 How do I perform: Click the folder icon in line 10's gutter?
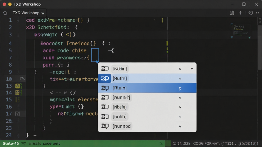tap(23, 79)
